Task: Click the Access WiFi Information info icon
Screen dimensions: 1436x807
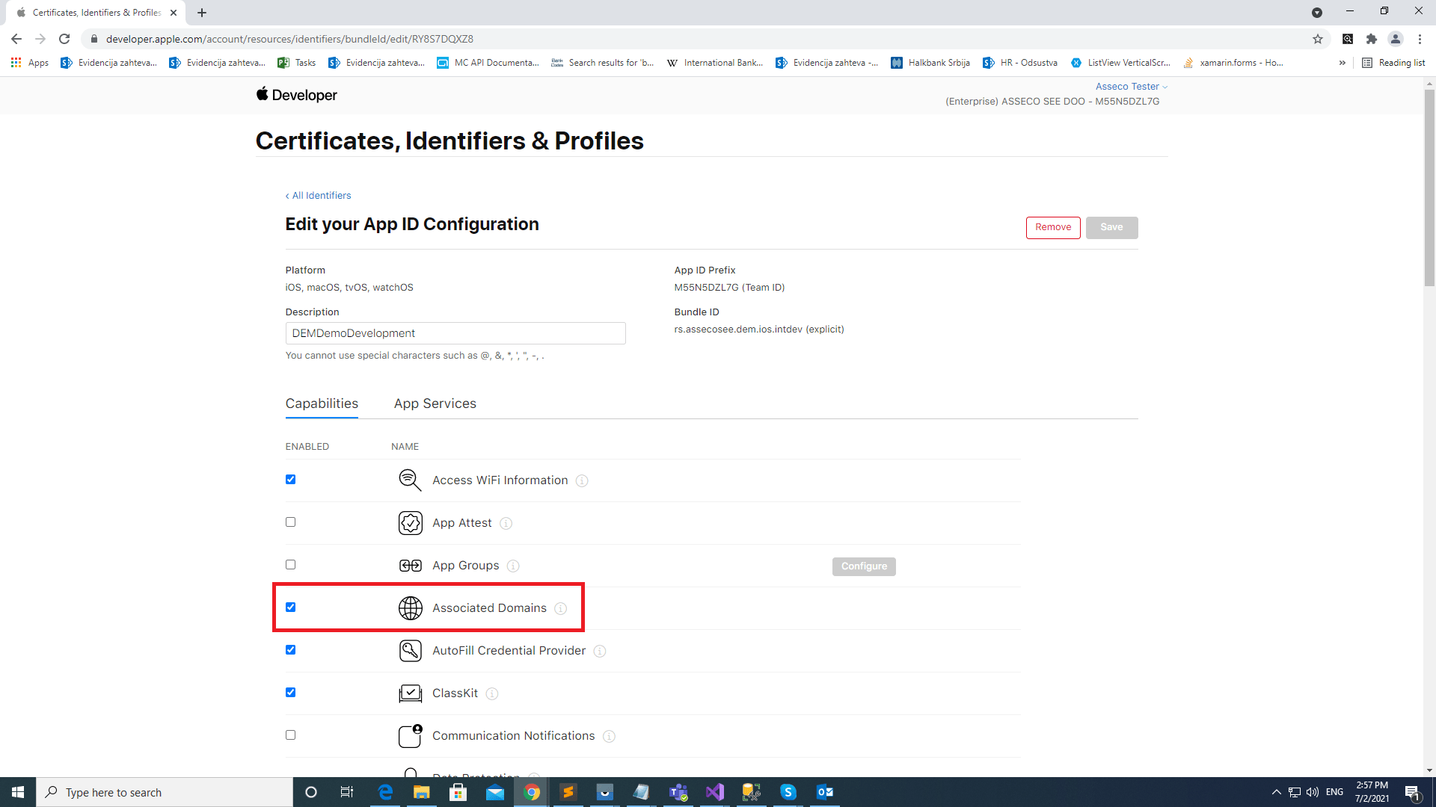Action: click(x=582, y=480)
